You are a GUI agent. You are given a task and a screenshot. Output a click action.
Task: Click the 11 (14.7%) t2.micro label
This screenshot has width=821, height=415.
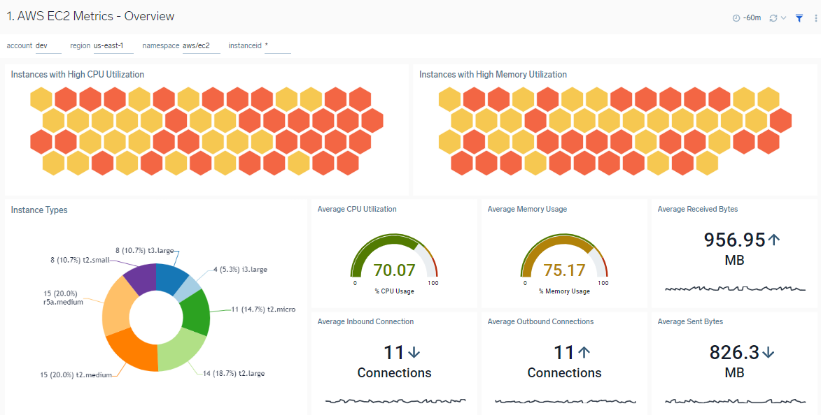click(x=263, y=310)
